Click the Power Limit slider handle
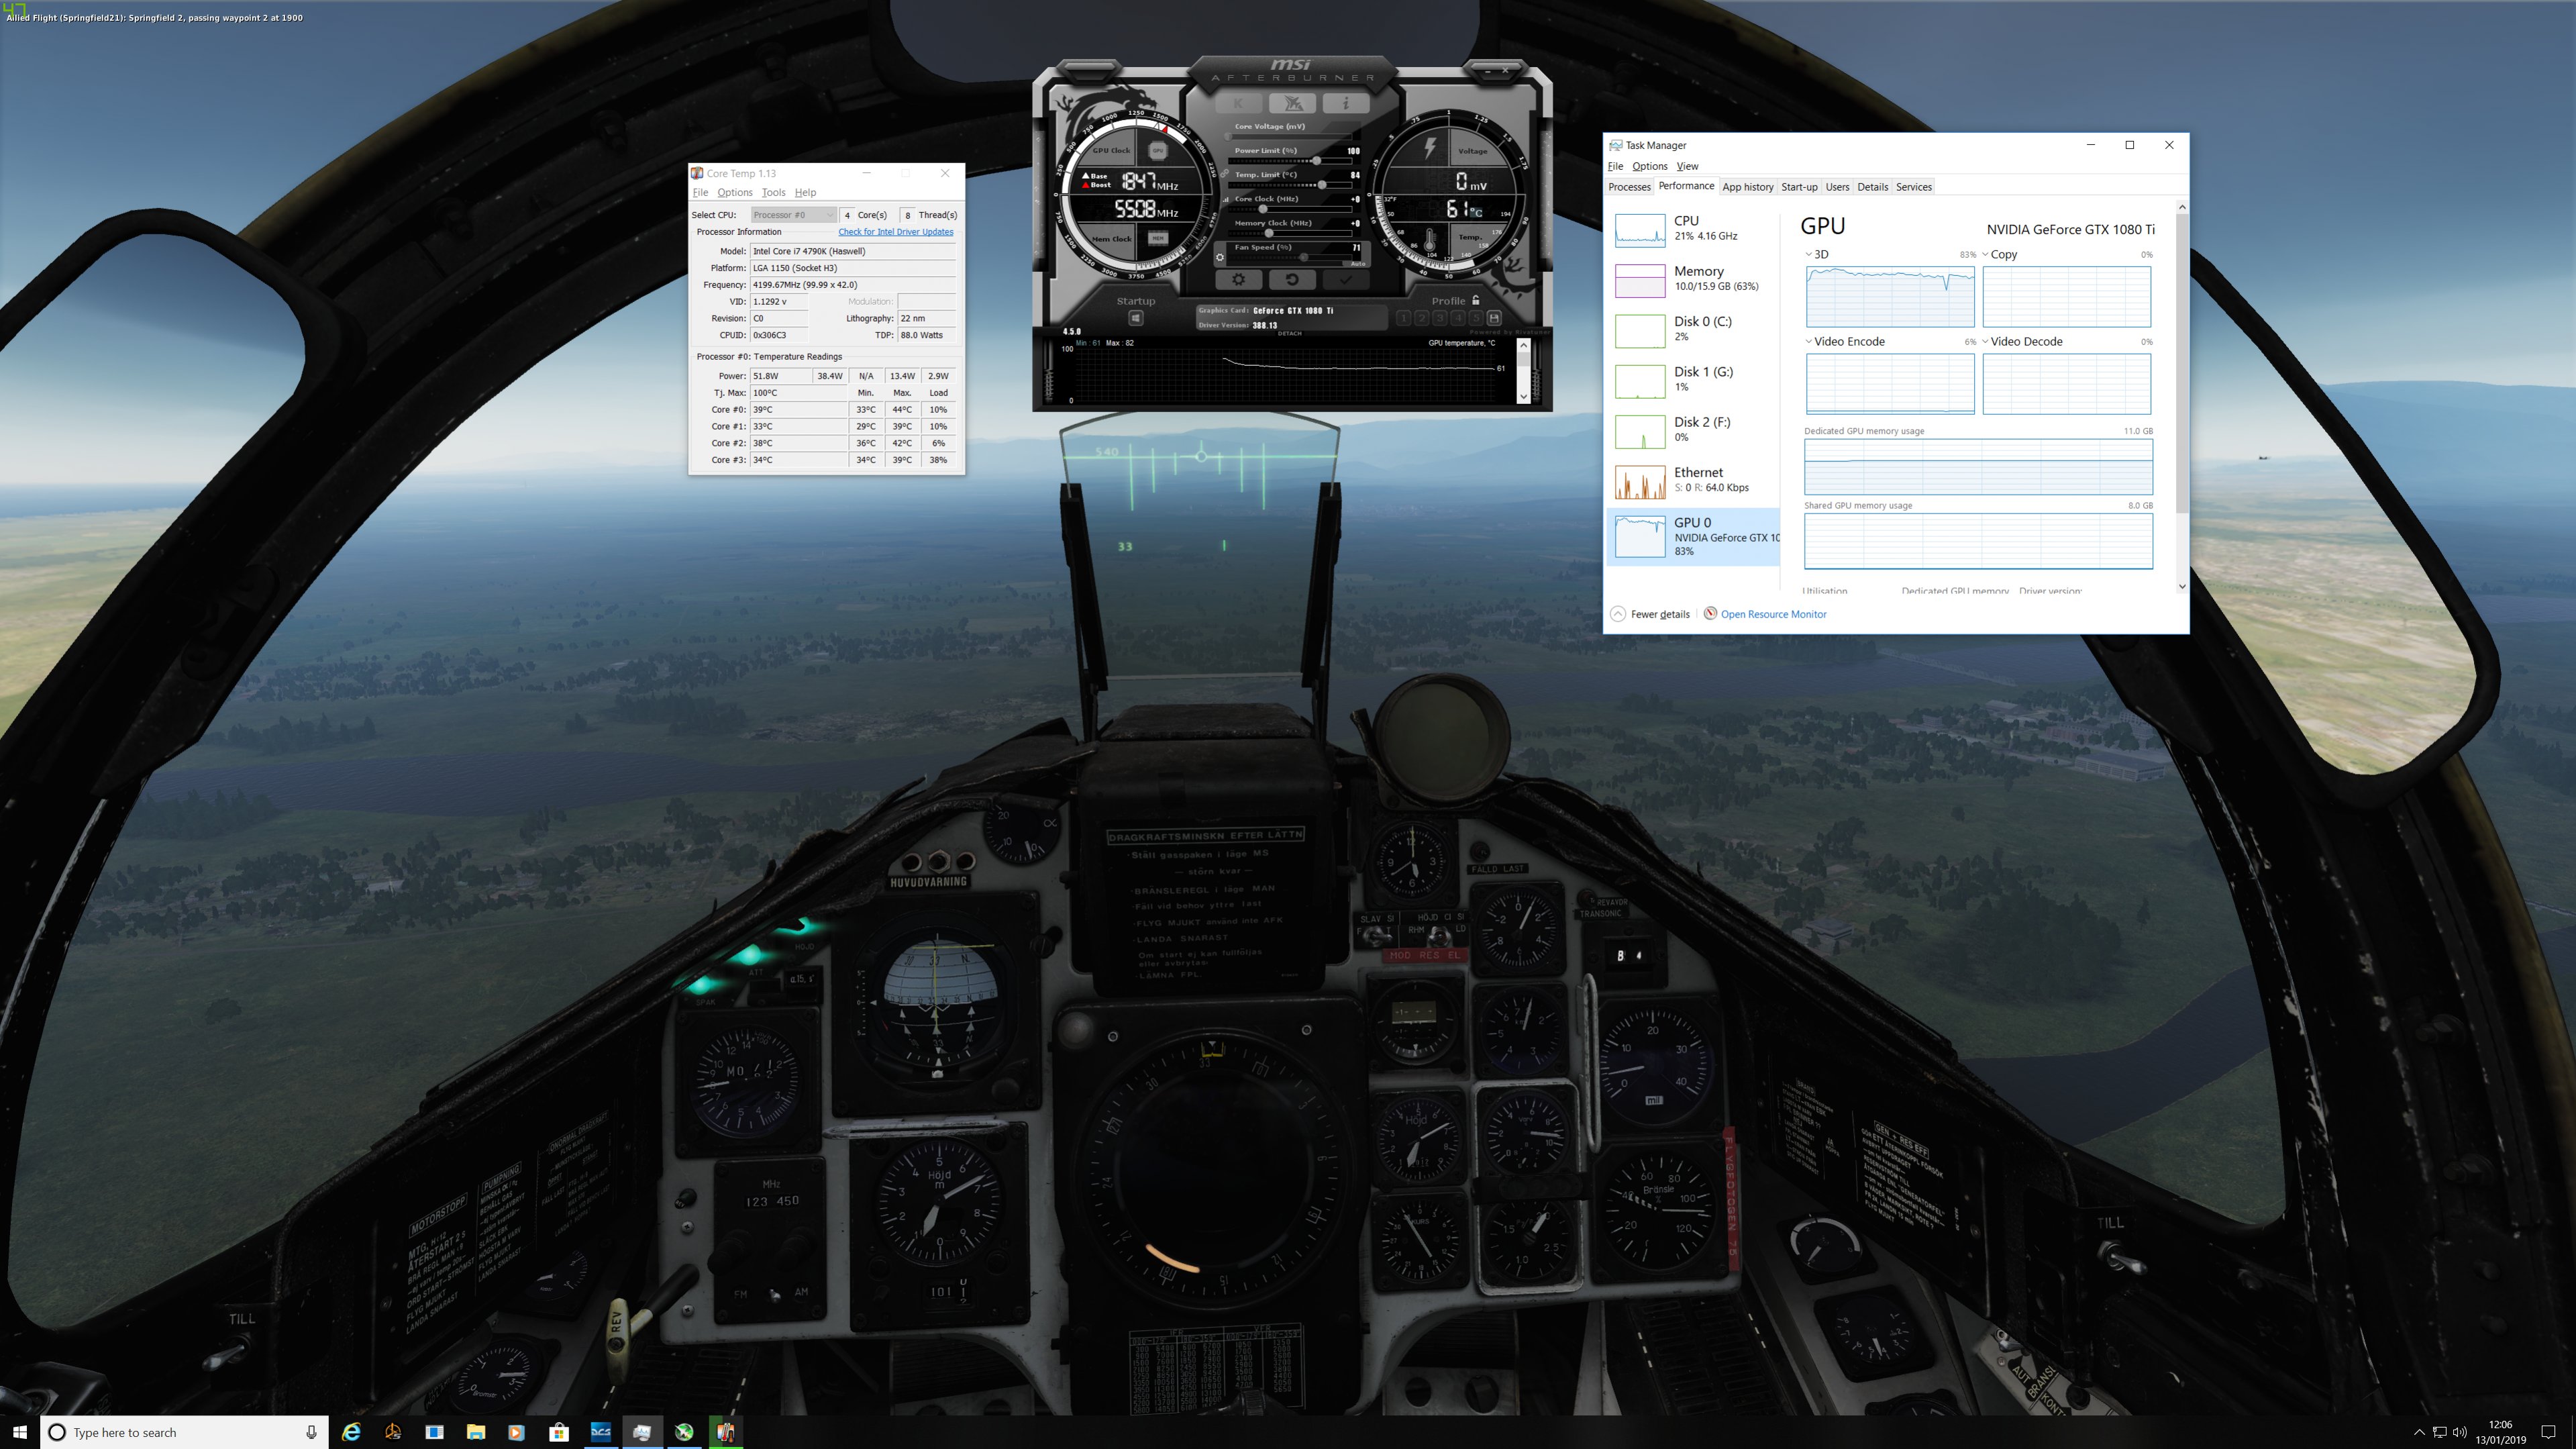 pyautogui.click(x=1317, y=161)
